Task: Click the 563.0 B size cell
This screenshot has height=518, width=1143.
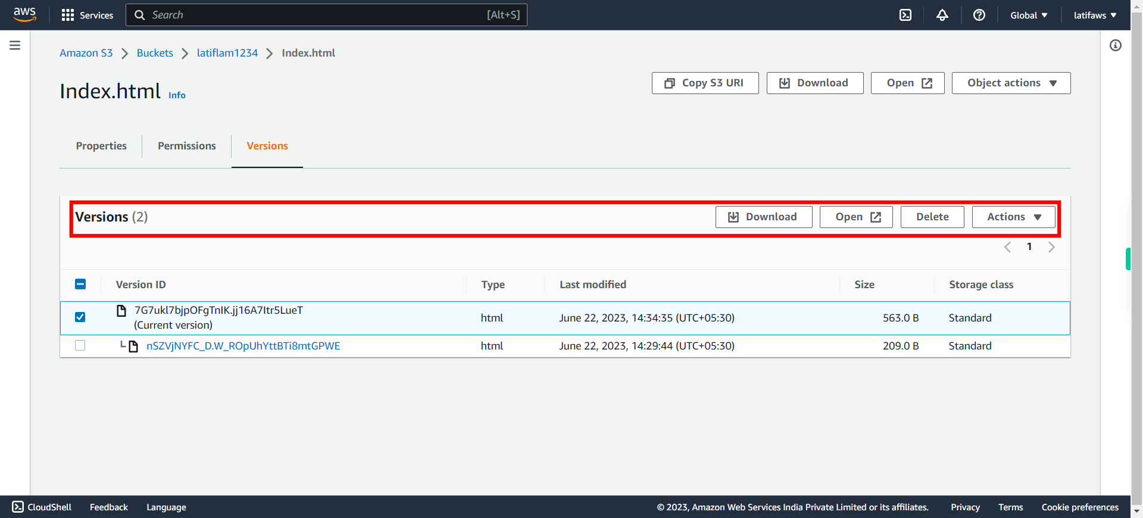Action: click(x=901, y=318)
